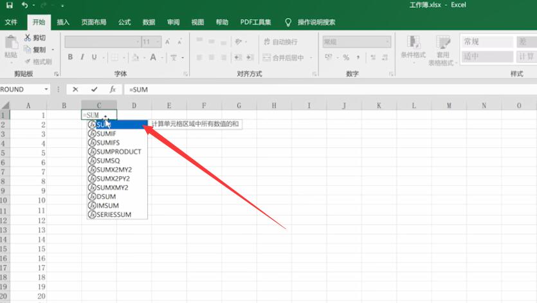Viewport: 537px width, 303px height.
Task: Expand the Font group dialog launcher
Action: [x=185, y=74]
